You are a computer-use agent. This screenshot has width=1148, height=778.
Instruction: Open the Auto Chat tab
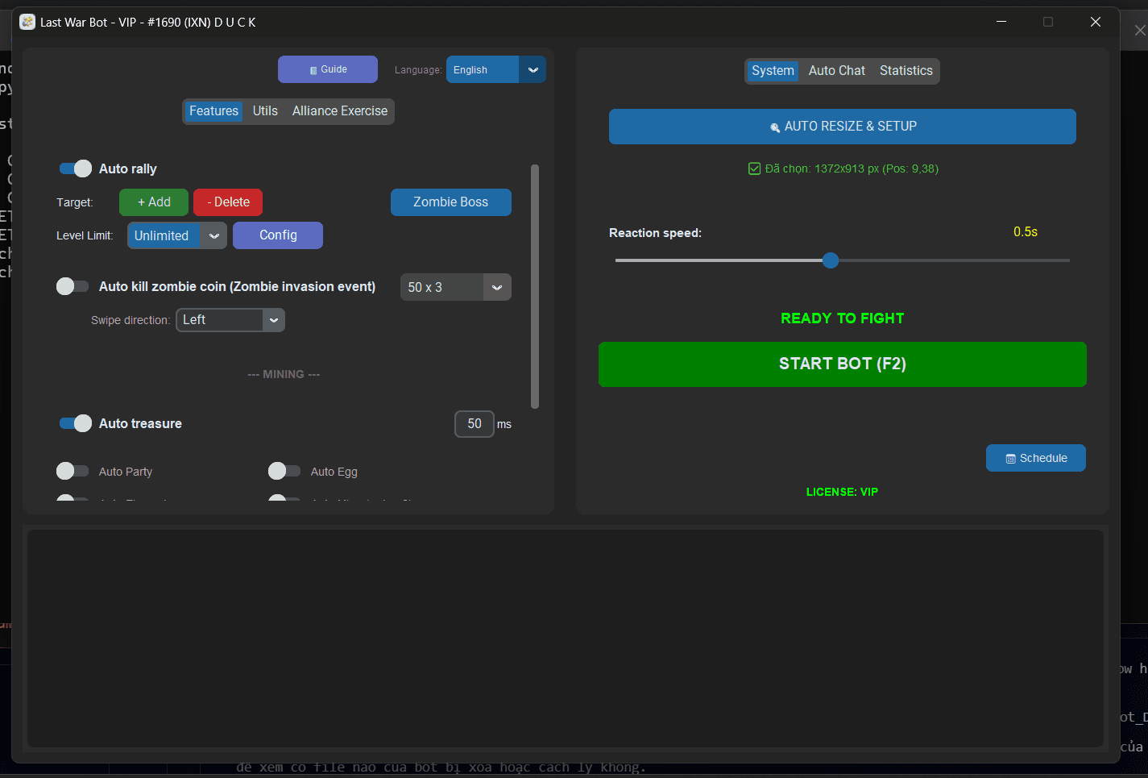coord(836,71)
